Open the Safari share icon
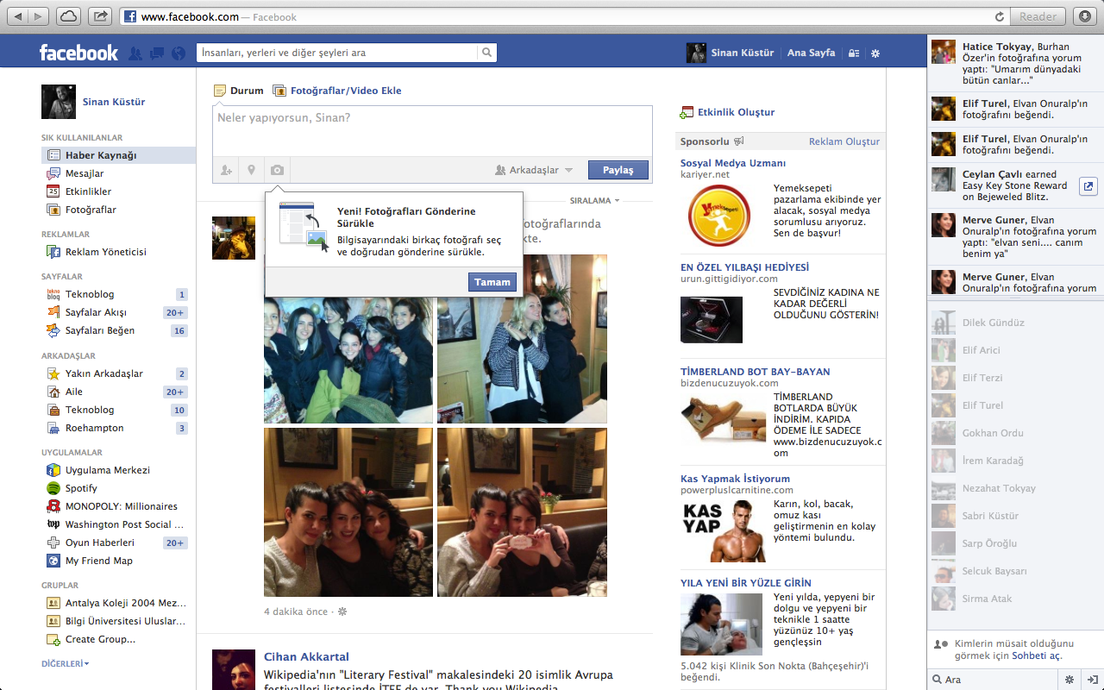Image resolution: width=1104 pixels, height=690 pixels. 100,16
